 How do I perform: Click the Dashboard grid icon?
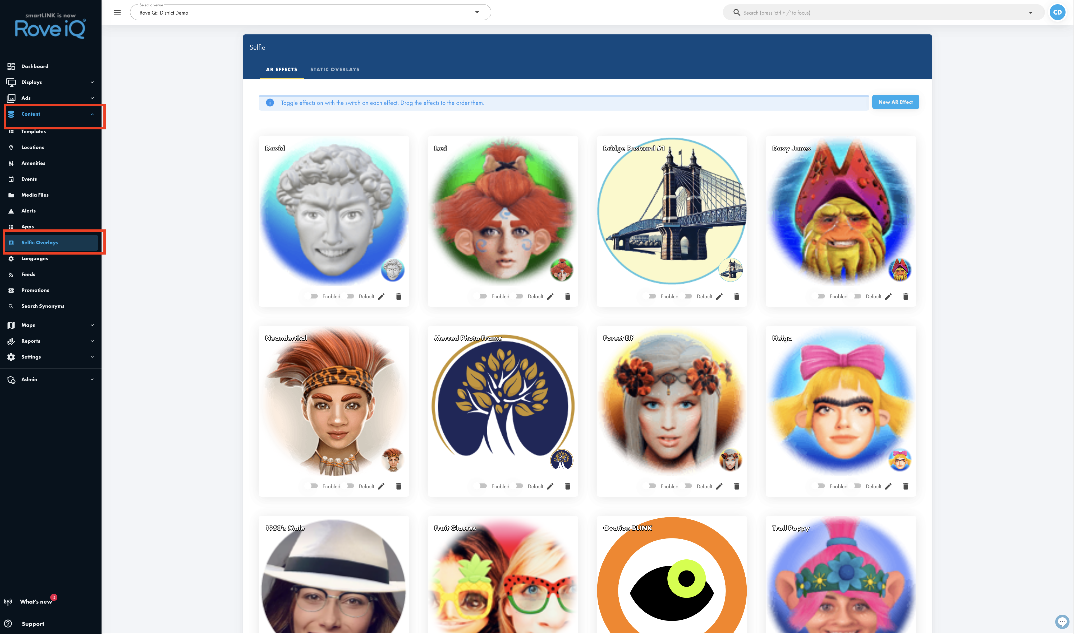point(11,66)
